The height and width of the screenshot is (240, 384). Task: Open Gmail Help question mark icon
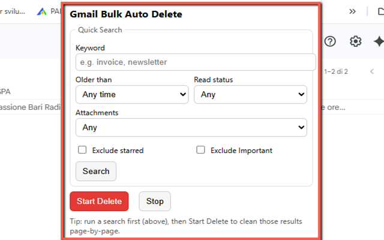[330, 41]
